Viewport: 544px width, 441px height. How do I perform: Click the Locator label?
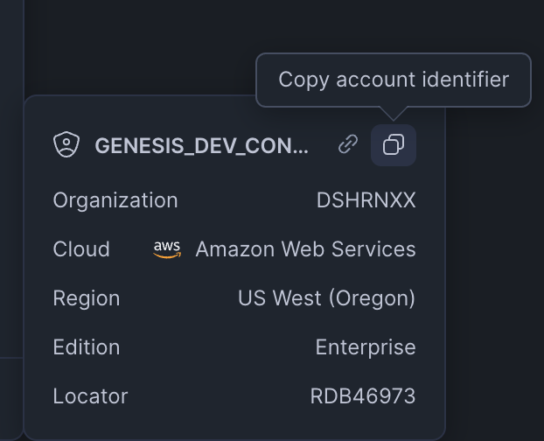point(90,396)
